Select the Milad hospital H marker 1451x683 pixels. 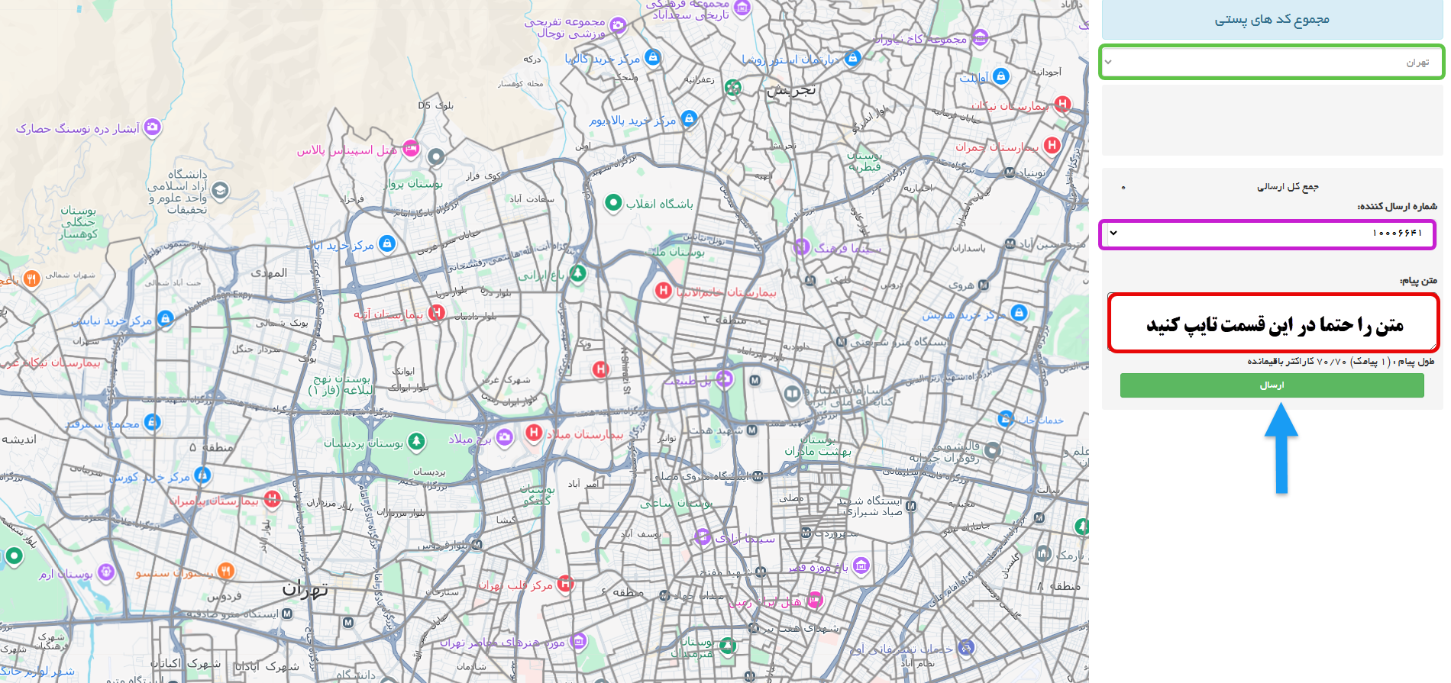(x=534, y=433)
